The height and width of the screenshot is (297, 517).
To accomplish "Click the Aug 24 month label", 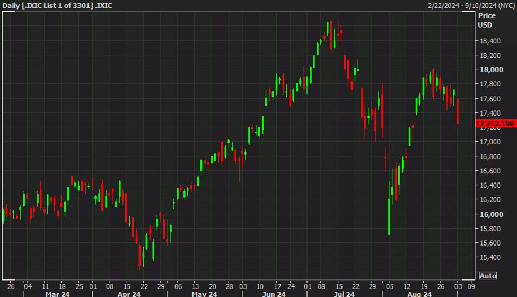I will click(420, 293).
